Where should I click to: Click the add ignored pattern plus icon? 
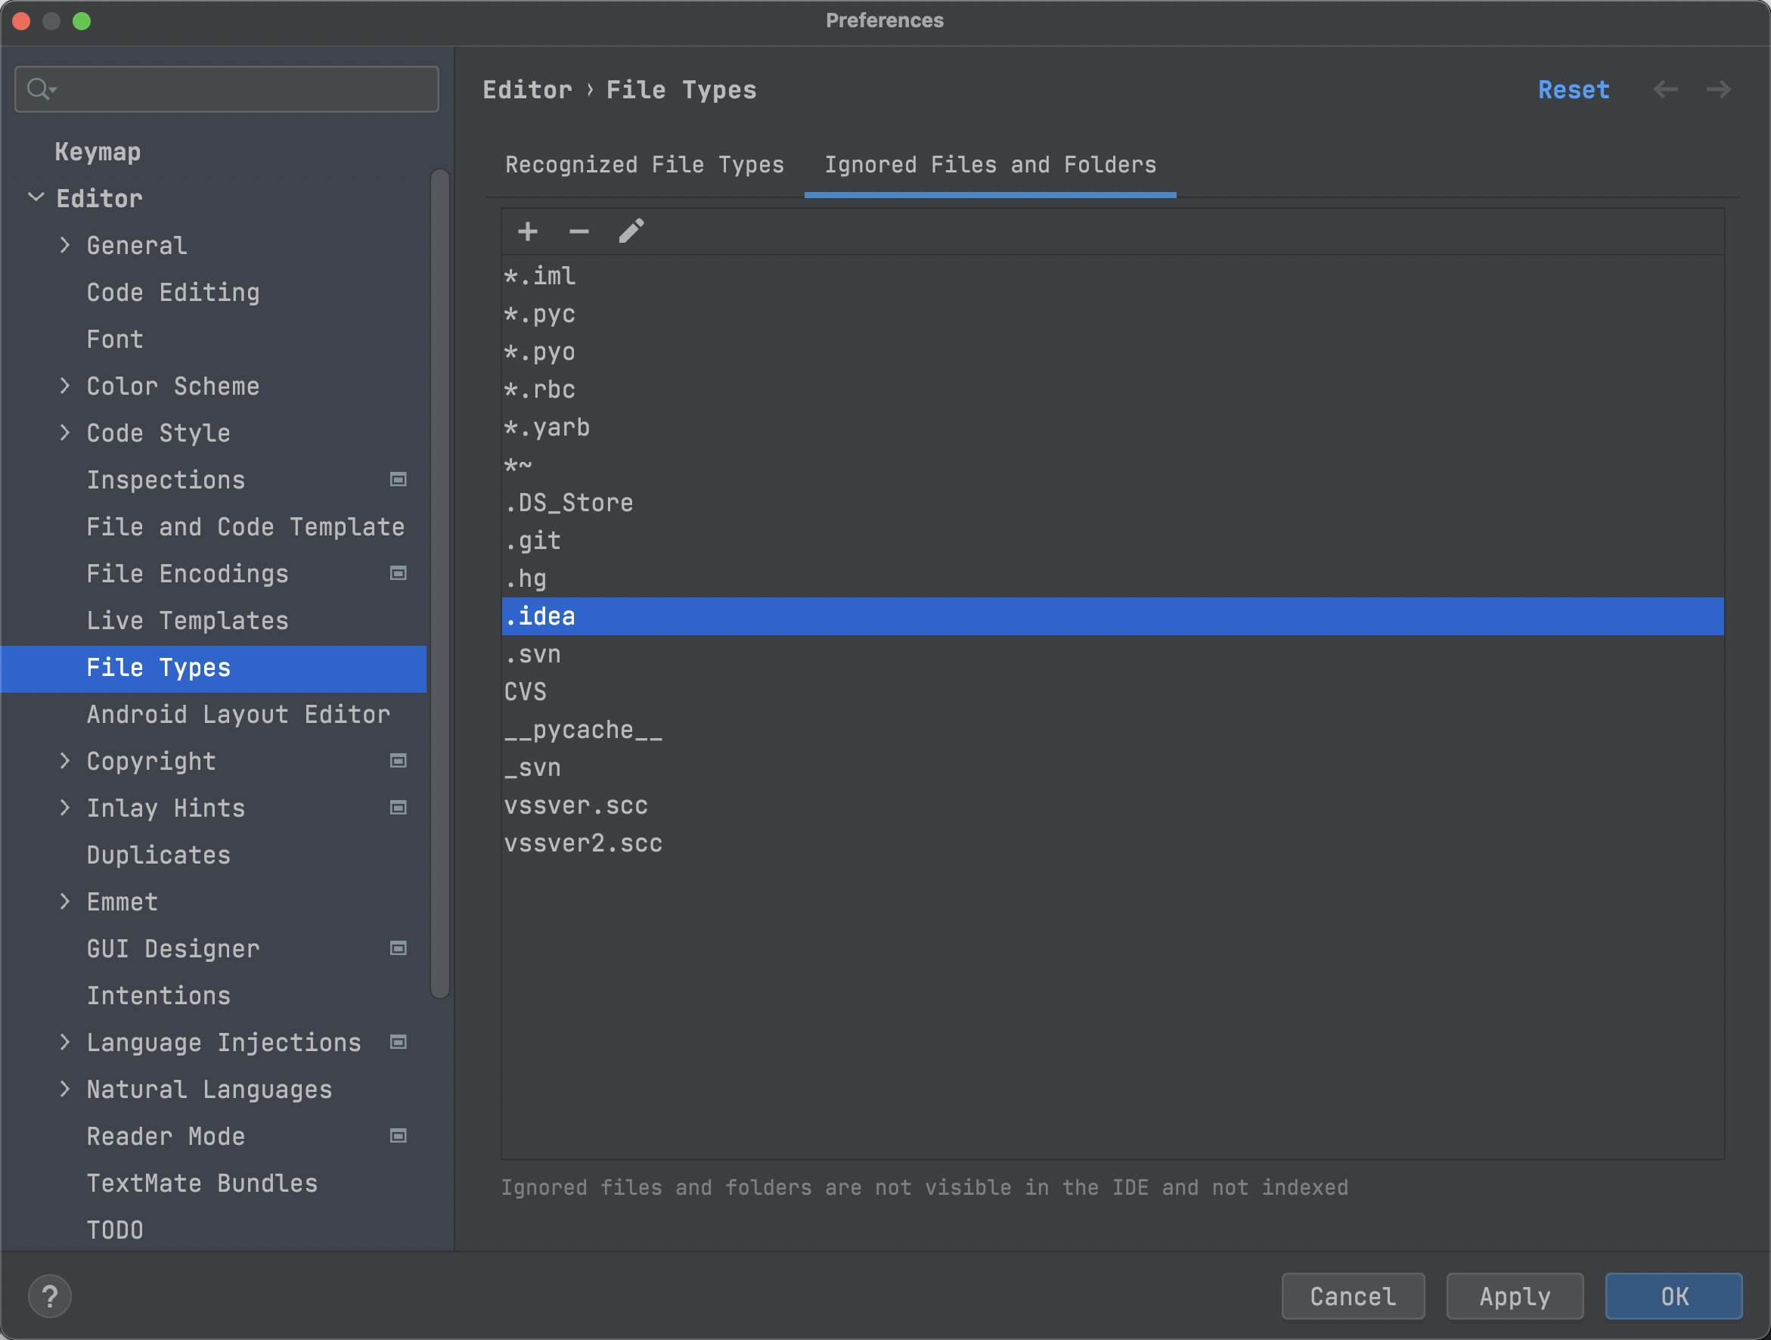527,232
